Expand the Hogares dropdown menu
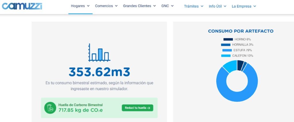Screen dimensions: 294x122 coord(80,6)
